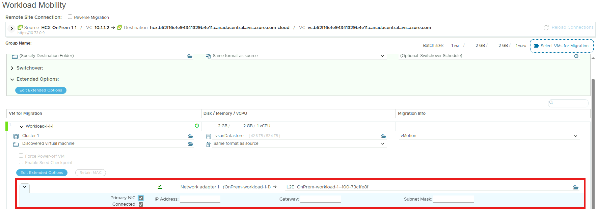Click the Gateway input field
Image resolution: width=597 pixels, height=209 pixels.
[321, 199]
